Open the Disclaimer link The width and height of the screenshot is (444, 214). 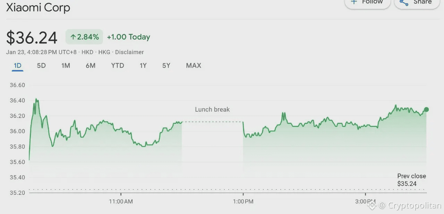pos(129,52)
